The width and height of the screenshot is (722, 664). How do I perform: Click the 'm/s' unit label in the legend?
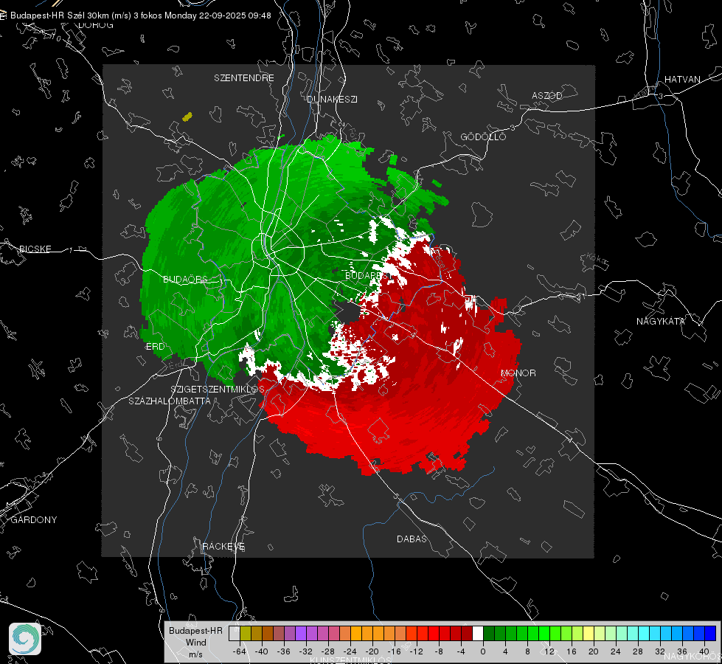point(195,654)
